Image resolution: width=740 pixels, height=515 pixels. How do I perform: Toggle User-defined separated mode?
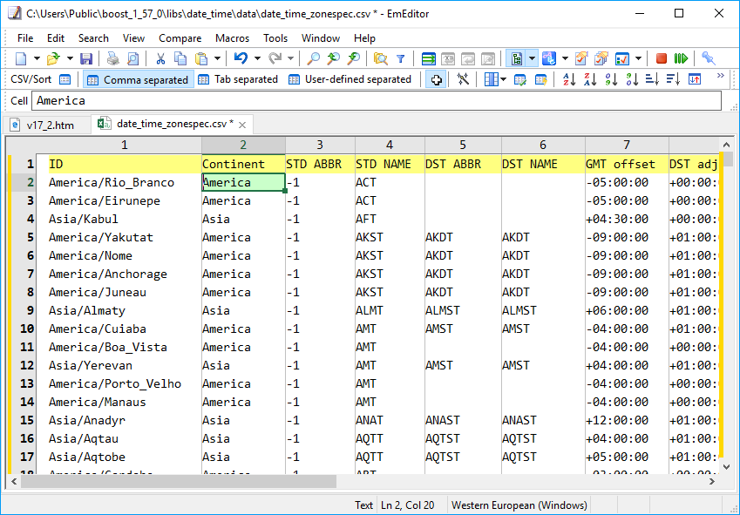[350, 79]
